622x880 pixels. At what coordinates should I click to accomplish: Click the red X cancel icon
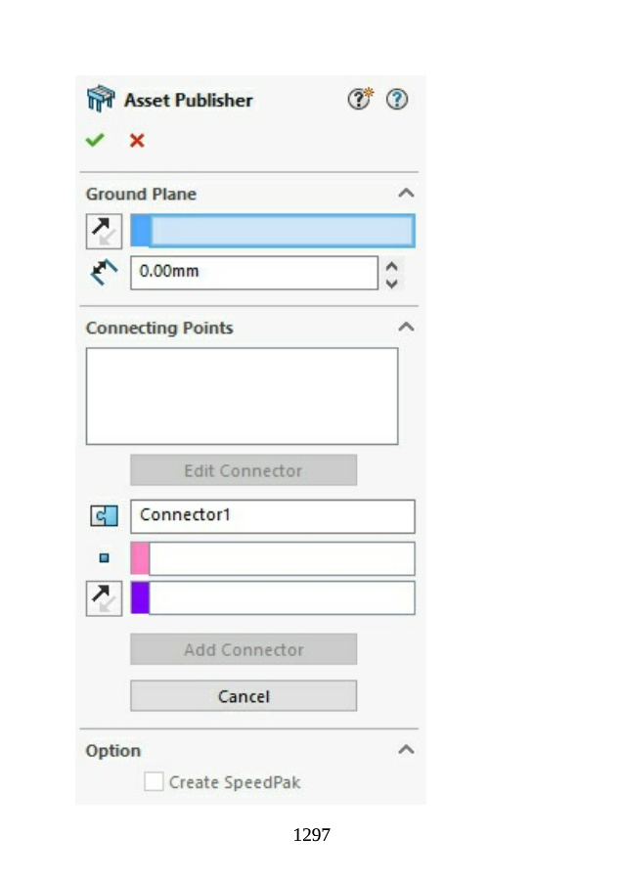pos(137,140)
